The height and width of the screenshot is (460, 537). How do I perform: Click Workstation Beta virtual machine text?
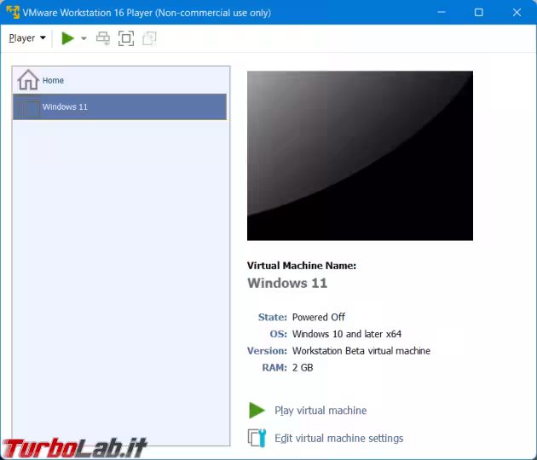point(361,351)
